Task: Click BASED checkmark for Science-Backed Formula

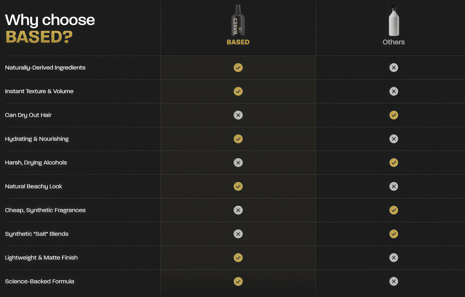Action: tap(238, 282)
